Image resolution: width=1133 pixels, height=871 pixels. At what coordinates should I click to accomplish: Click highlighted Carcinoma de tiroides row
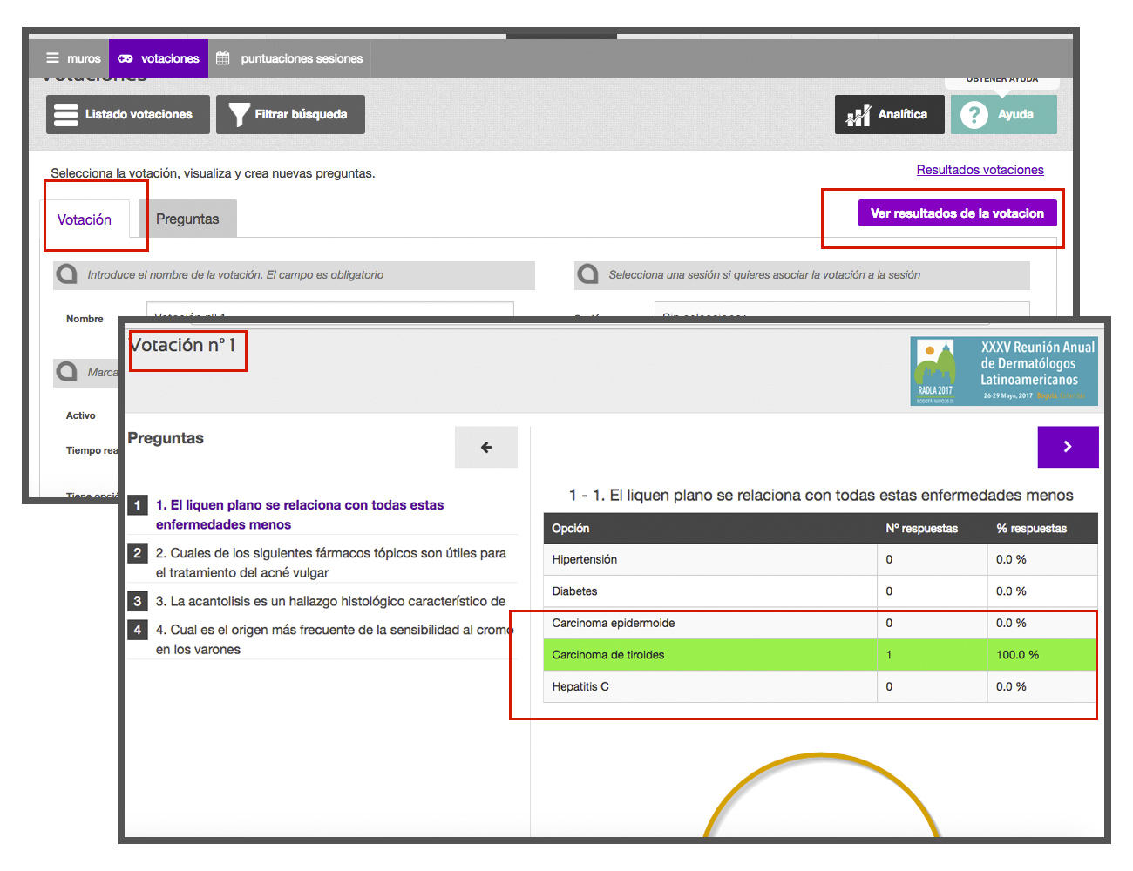[820, 654]
